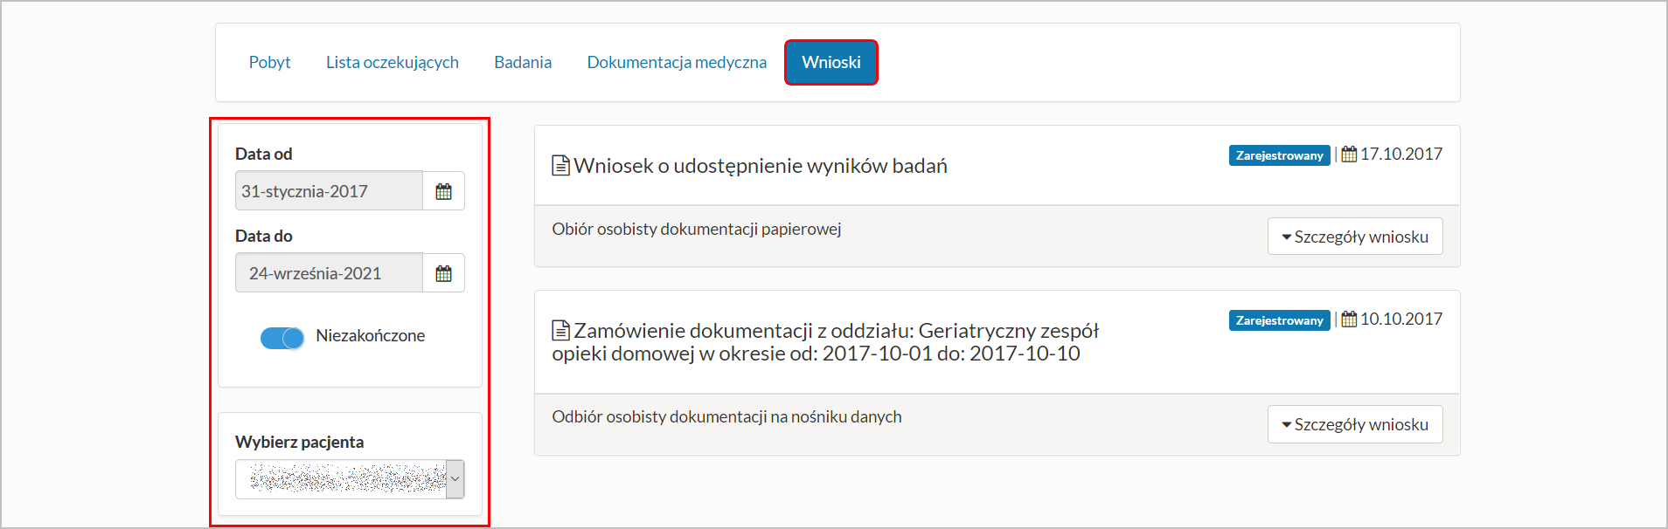
Task: Click document icon beside Zamówienie dokumentacji
Action: pos(560,331)
